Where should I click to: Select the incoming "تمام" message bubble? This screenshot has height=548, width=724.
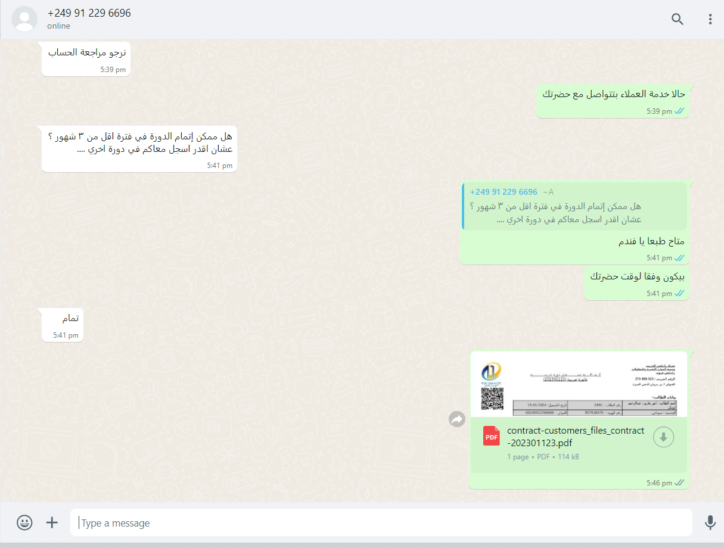coord(63,325)
